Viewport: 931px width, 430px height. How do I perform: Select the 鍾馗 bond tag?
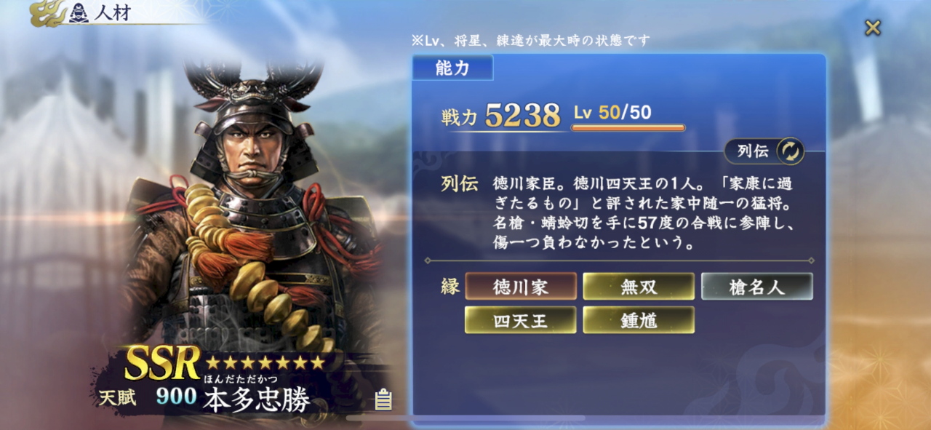point(639,320)
